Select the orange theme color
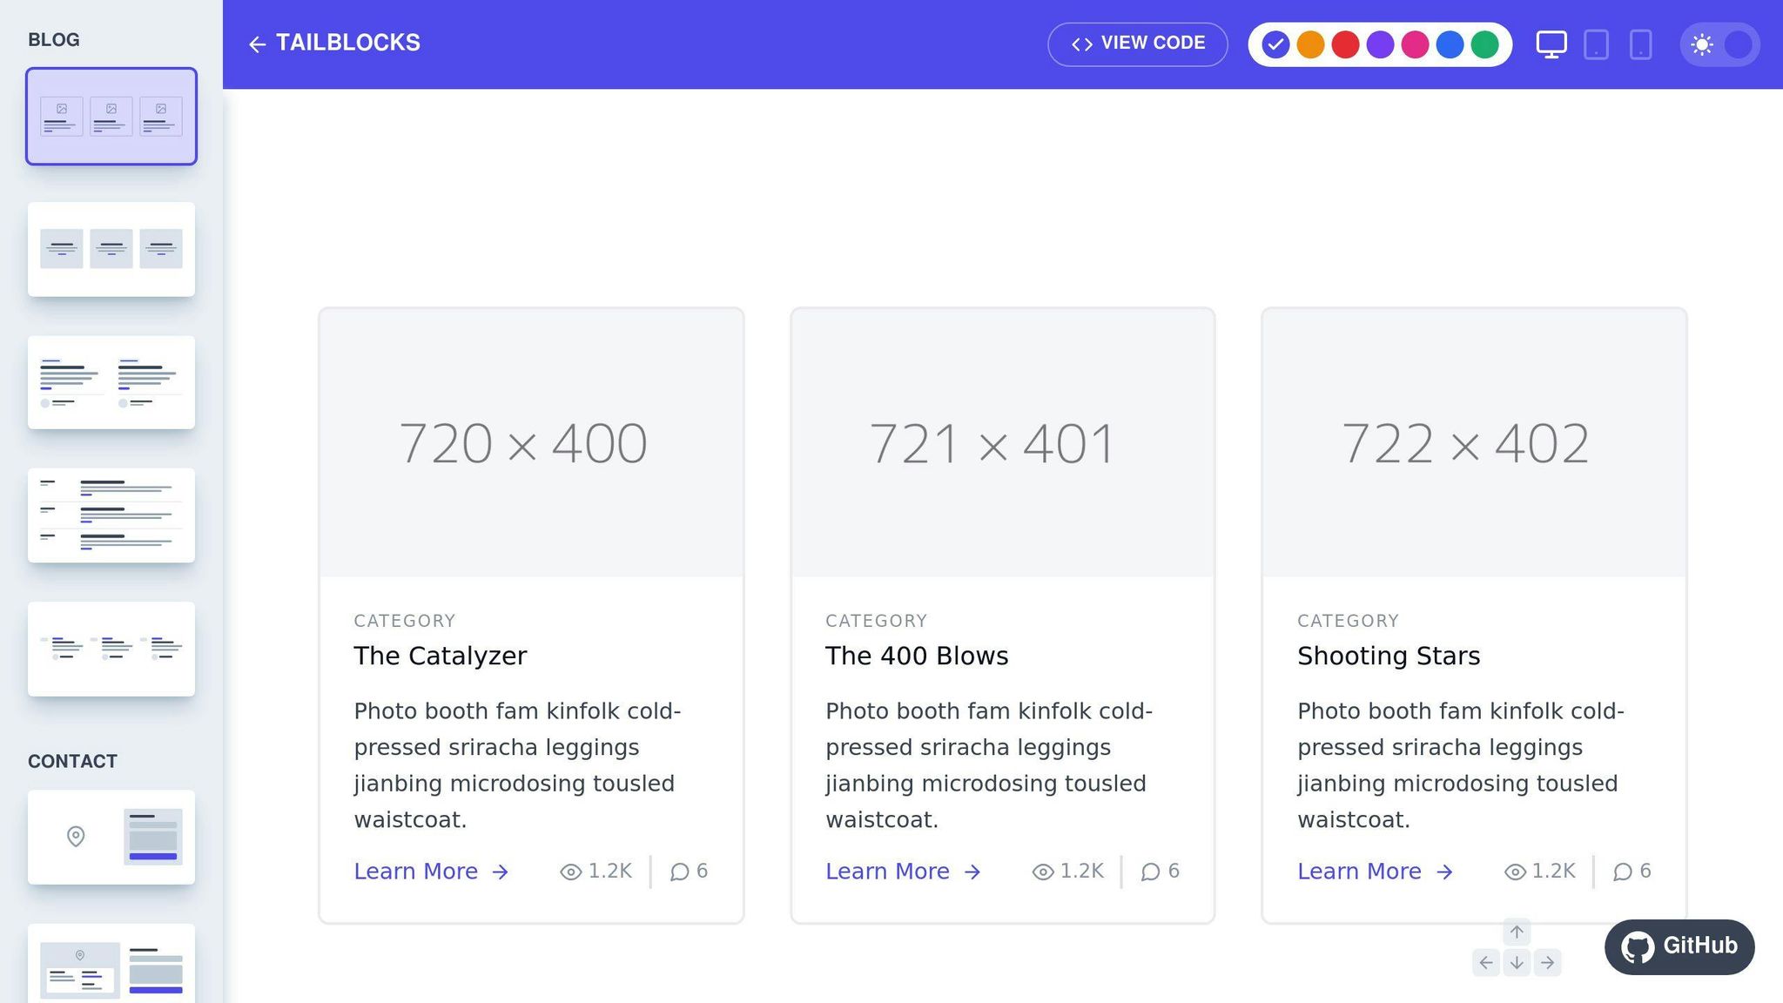This screenshot has height=1003, width=1783. click(x=1310, y=44)
